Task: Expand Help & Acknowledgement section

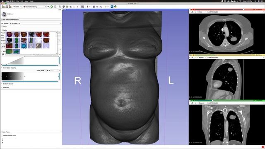Action: [x=31, y=19]
